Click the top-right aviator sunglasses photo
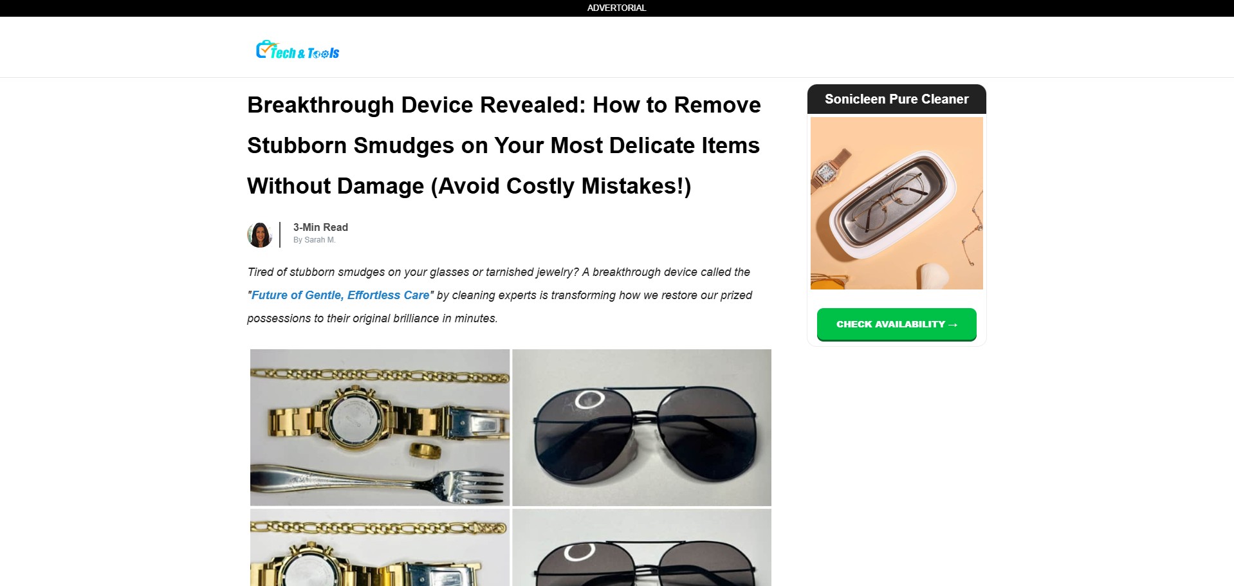The height and width of the screenshot is (586, 1234). point(641,427)
